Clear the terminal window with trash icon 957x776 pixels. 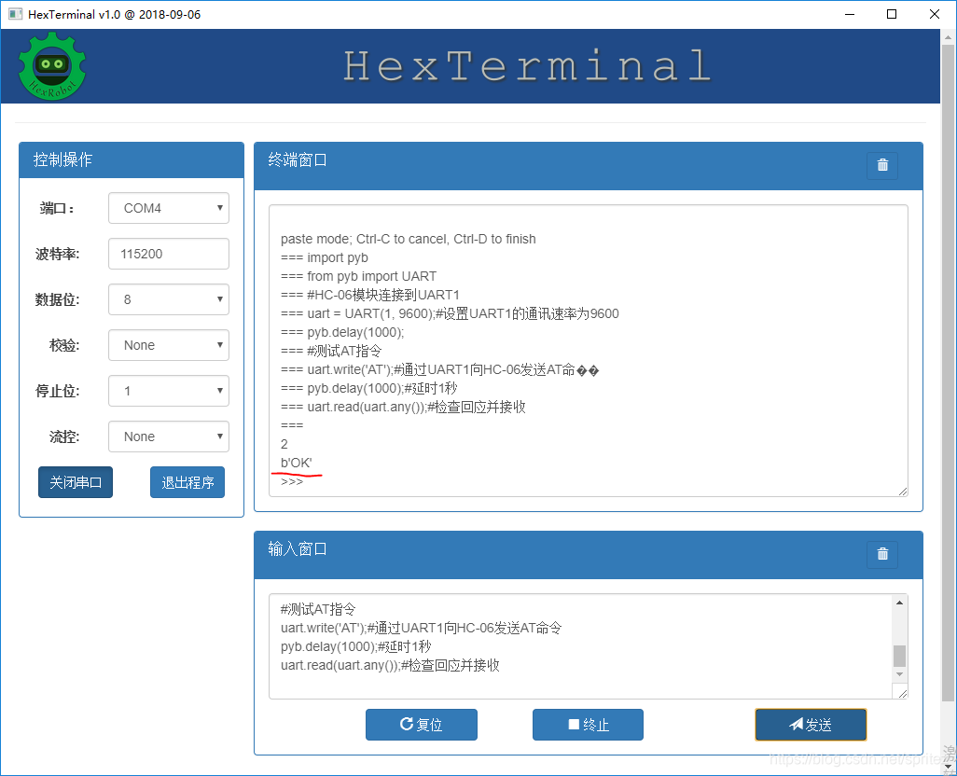coord(882,165)
